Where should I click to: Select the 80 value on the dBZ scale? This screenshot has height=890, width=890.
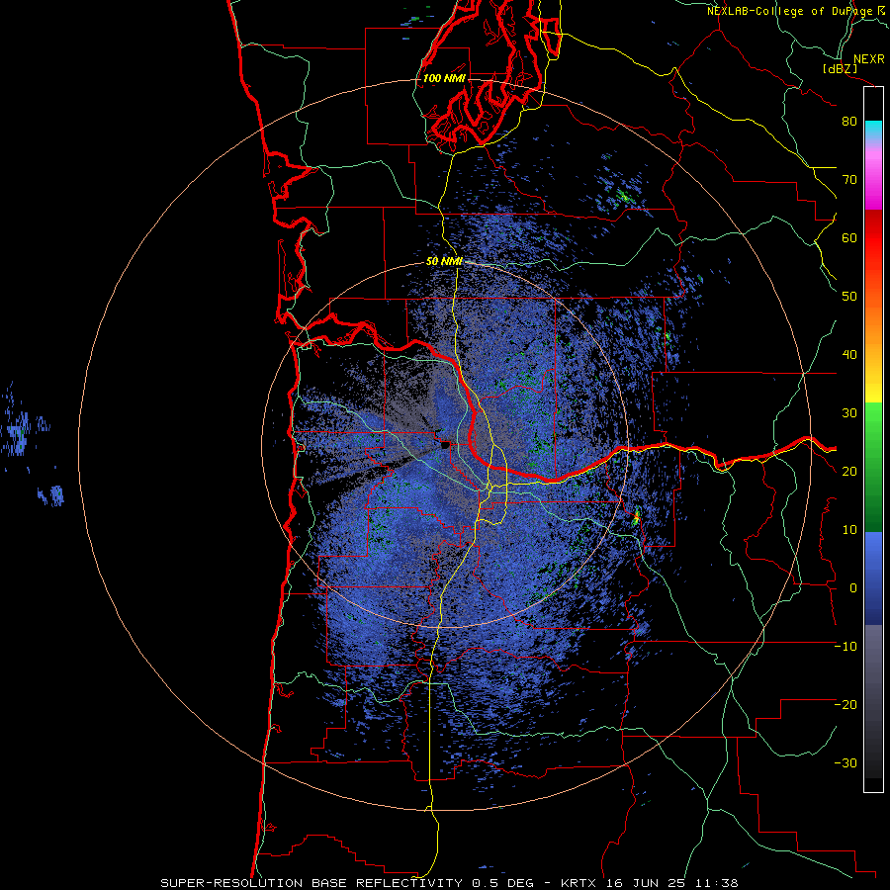849,122
